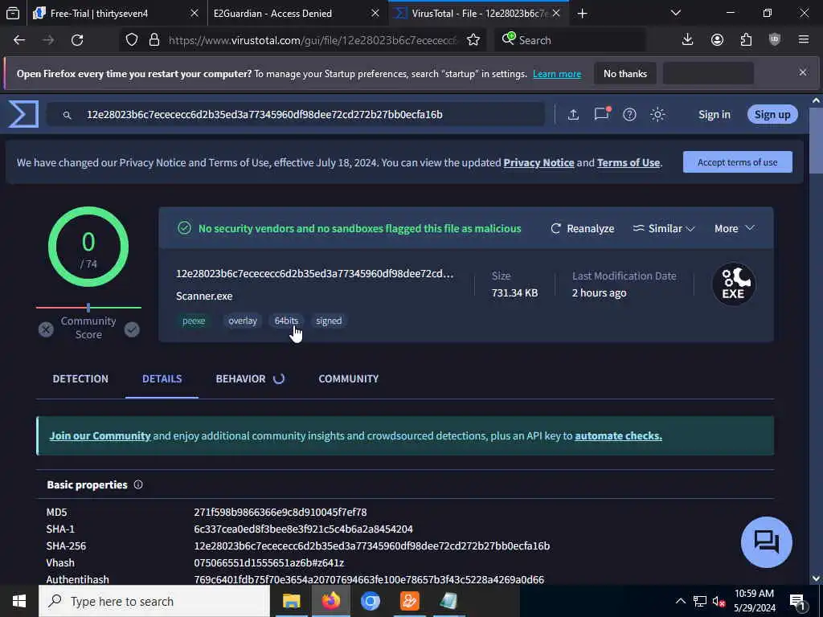Viewport: 823px width, 617px height.
Task: Open a new tab with plus icon
Action: 582,14
